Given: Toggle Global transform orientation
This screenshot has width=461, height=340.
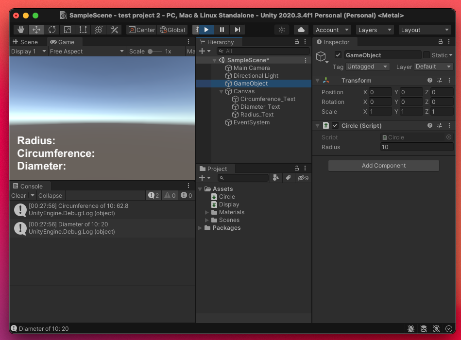Looking at the screenshot, I should click(x=172, y=30).
